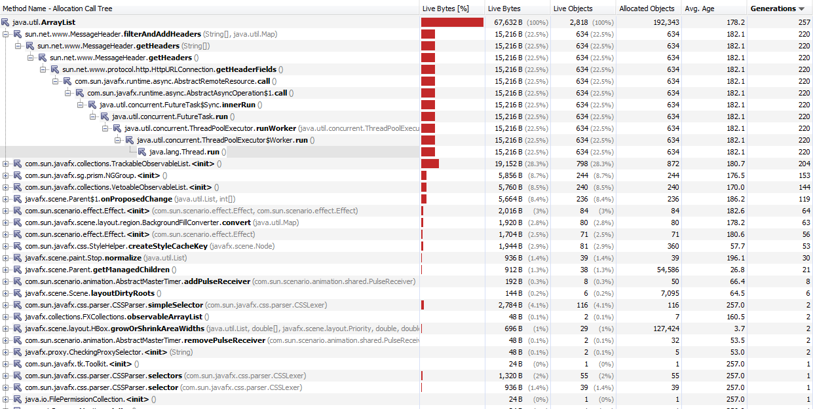Collapse the filterAndAddHeaders tree node
This screenshot has width=813, height=409.
(6, 34)
